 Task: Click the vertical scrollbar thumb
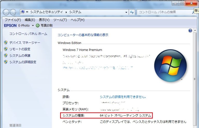(195, 79)
